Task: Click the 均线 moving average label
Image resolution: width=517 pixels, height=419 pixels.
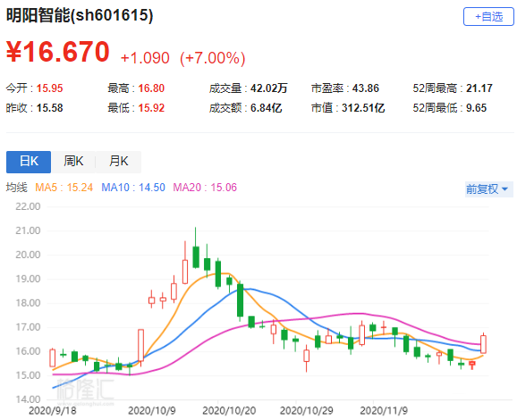Action: [16, 188]
